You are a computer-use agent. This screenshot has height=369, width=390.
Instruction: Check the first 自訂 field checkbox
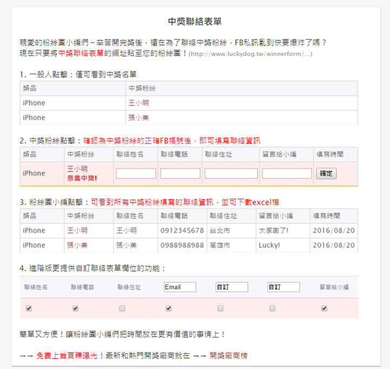pos(220,308)
